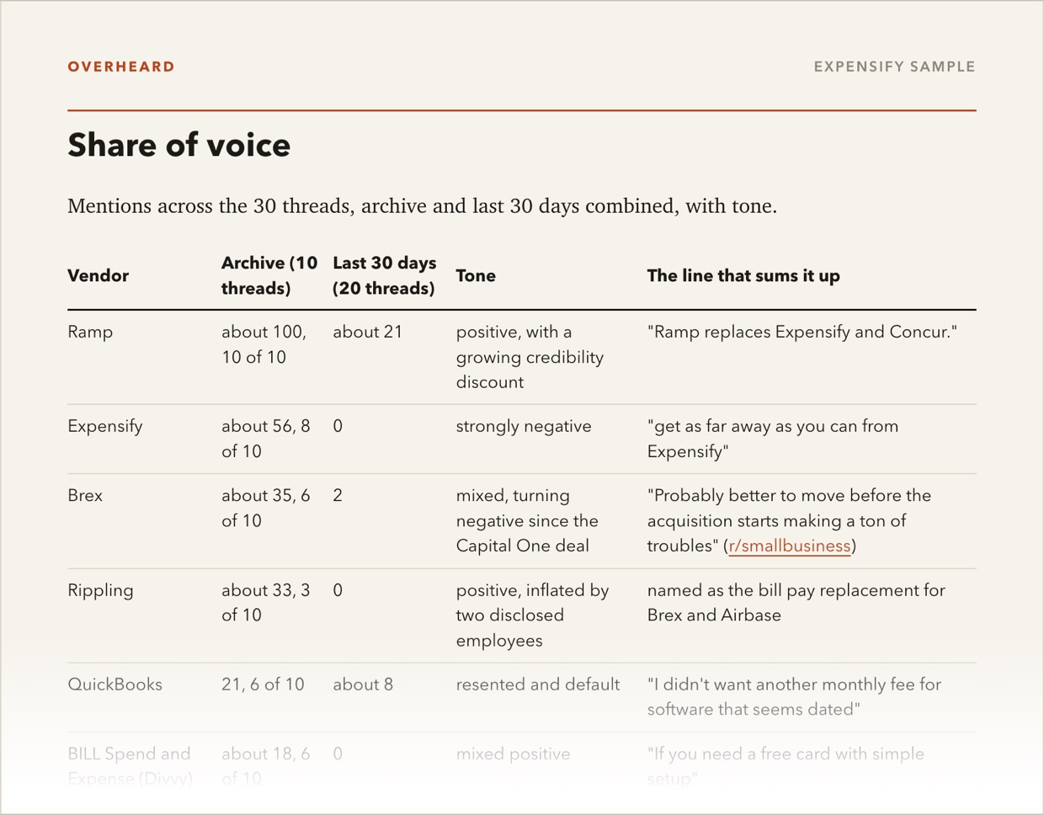Viewport: 1044px width, 815px height.
Task: Open the r/smallbusiness link
Action: (x=790, y=546)
